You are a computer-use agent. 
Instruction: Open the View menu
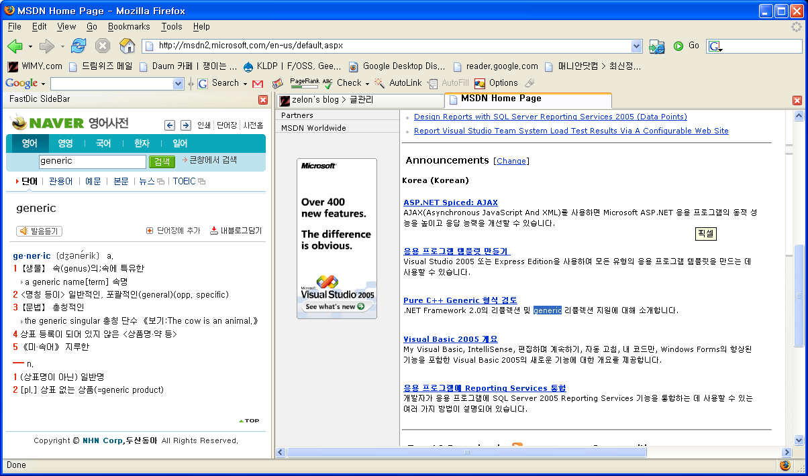[66, 27]
